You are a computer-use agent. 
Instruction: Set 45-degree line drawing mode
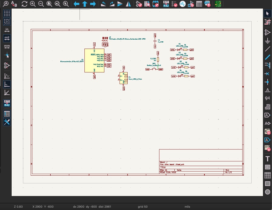(7, 93)
